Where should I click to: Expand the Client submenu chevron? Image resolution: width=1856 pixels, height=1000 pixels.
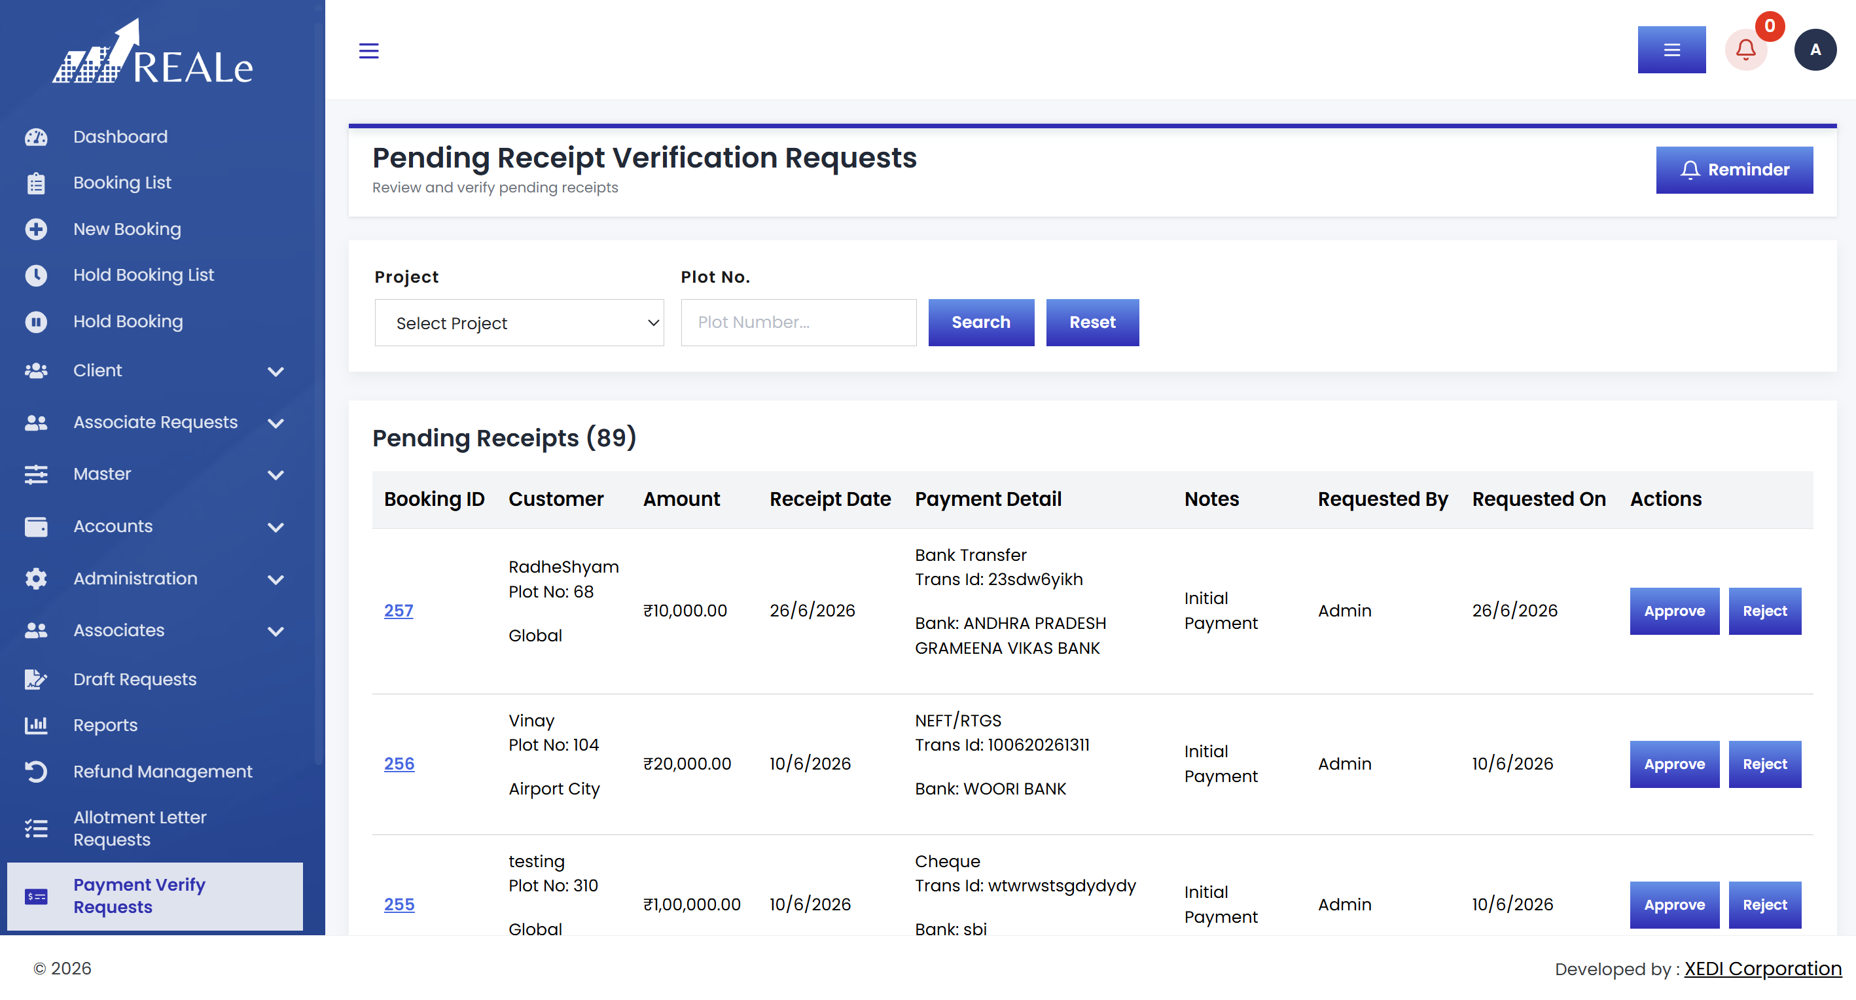(276, 372)
